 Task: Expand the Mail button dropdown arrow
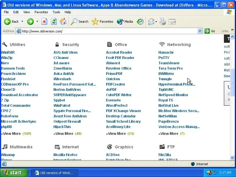point(156,22)
